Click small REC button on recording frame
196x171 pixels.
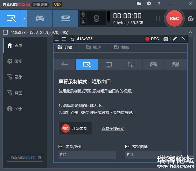click(x=152, y=39)
